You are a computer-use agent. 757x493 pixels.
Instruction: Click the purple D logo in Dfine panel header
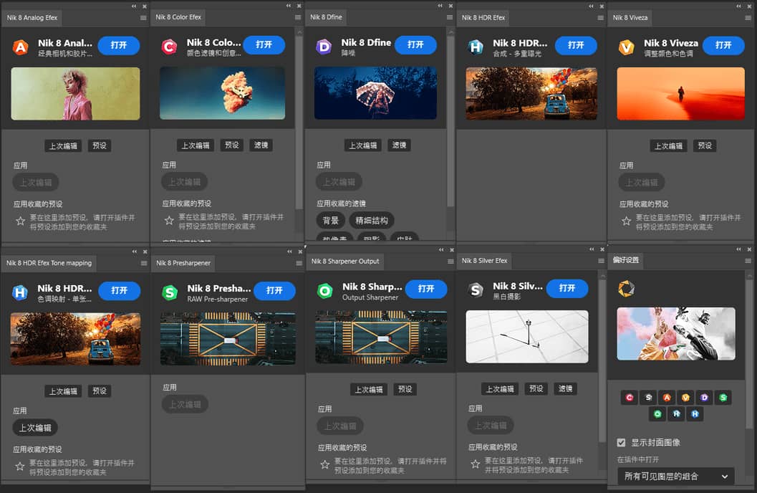click(x=324, y=47)
